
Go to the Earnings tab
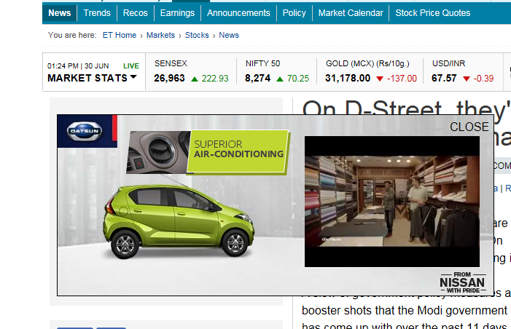177,13
